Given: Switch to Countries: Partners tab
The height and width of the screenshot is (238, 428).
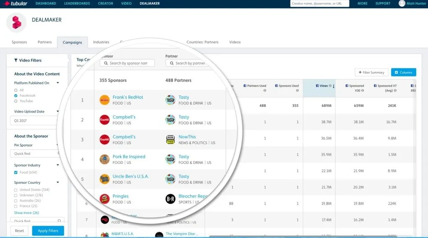Looking at the screenshot, I should tap(202, 42).
